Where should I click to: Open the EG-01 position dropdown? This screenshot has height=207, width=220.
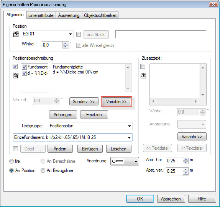click(x=70, y=34)
